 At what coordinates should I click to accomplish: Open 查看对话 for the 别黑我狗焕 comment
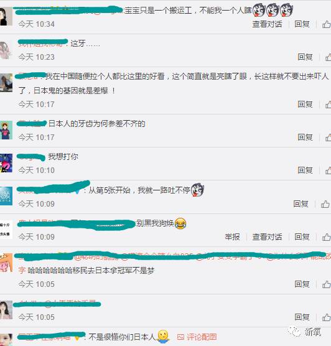point(268,237)
